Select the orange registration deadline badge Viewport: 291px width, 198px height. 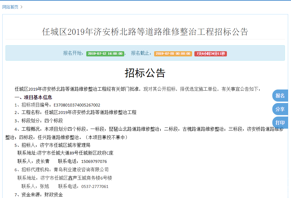coord(173,54)
